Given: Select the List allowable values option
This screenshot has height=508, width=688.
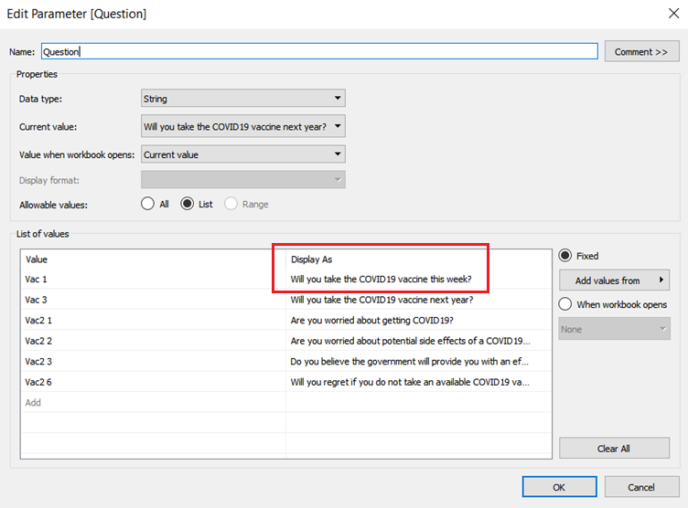Looking at the screenshot, I should click(188, 205).
